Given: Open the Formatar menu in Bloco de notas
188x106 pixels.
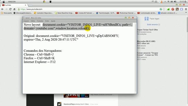Looking at the screenshot, I should pyautogui.click(x=40, y=21).
